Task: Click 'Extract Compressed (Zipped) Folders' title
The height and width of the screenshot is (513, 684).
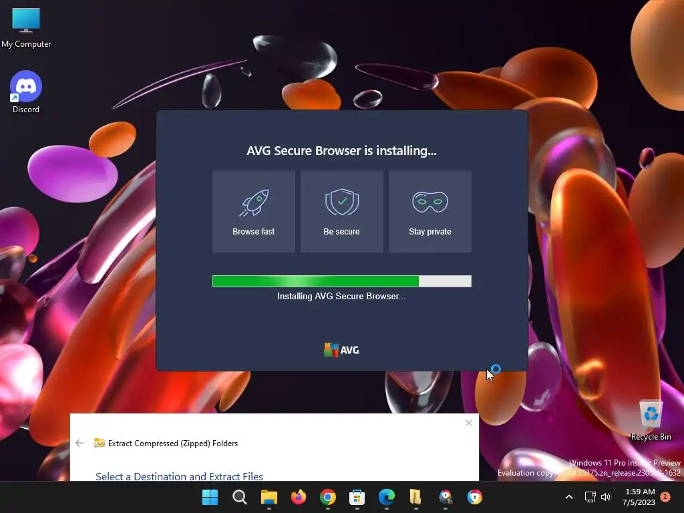Action: [x=173, y=444]
